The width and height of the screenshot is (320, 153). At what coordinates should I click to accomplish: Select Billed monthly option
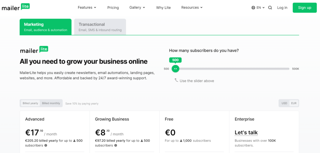click(51, 103)
